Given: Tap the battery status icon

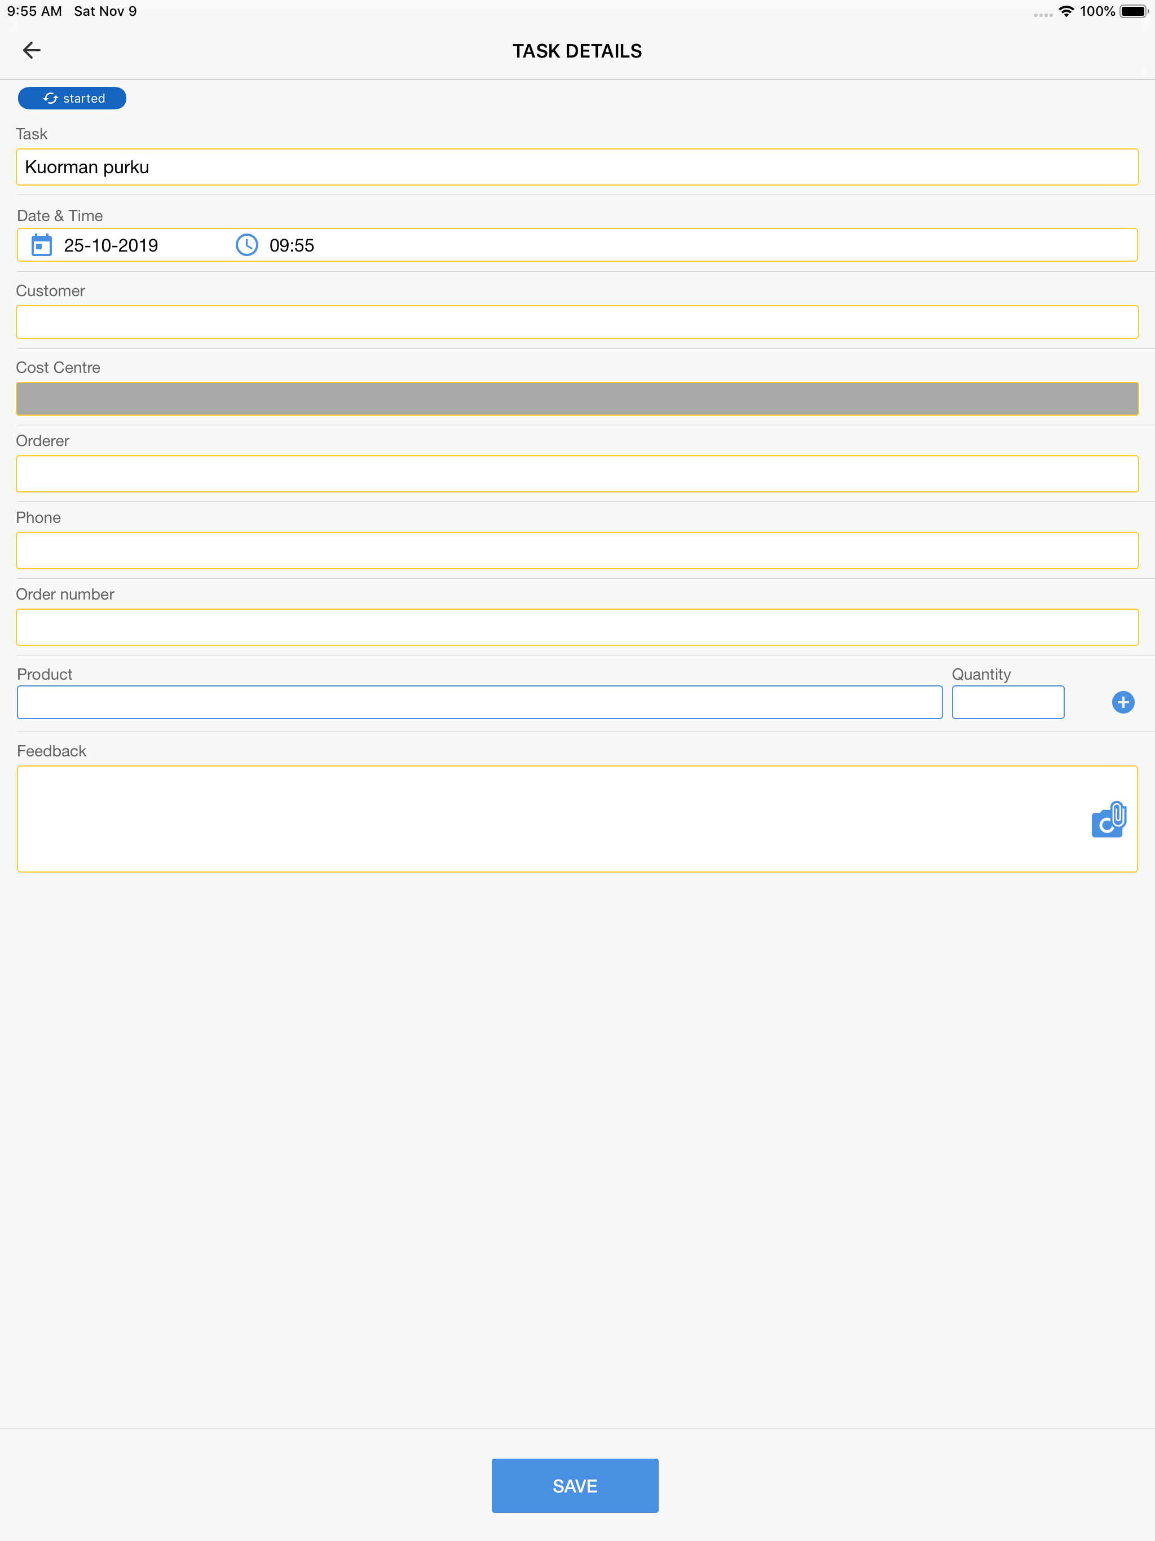Looking at the screenshot, I should click(1134, 11).
